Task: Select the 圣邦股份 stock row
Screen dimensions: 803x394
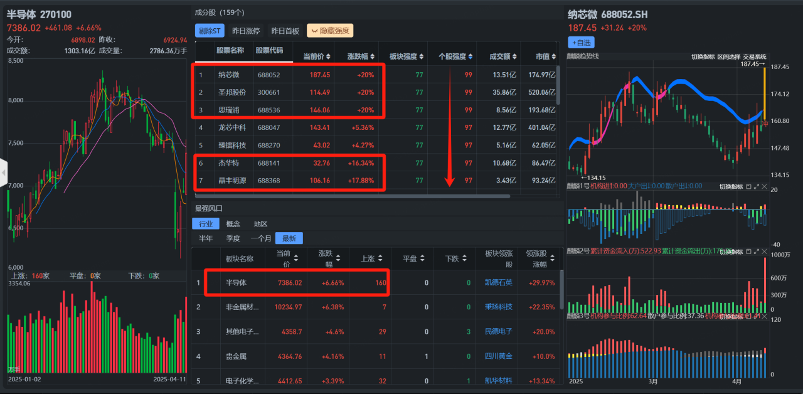Action: click(375, 92)
